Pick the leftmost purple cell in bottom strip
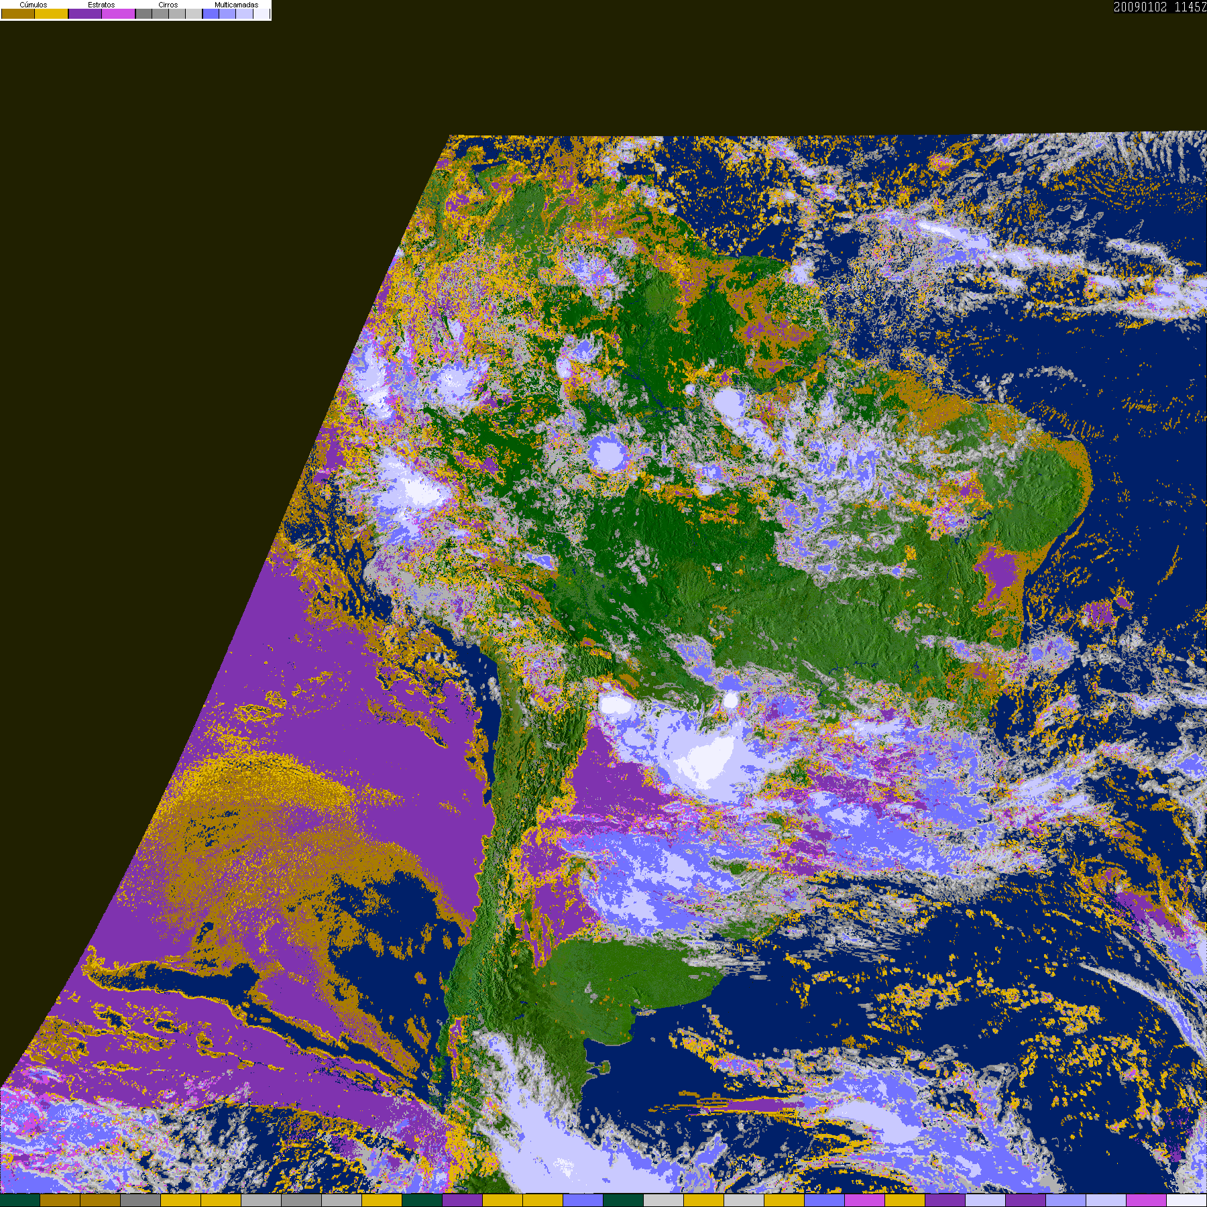The width and height of the screenshot is (1207, 1207). [463, 1200]
